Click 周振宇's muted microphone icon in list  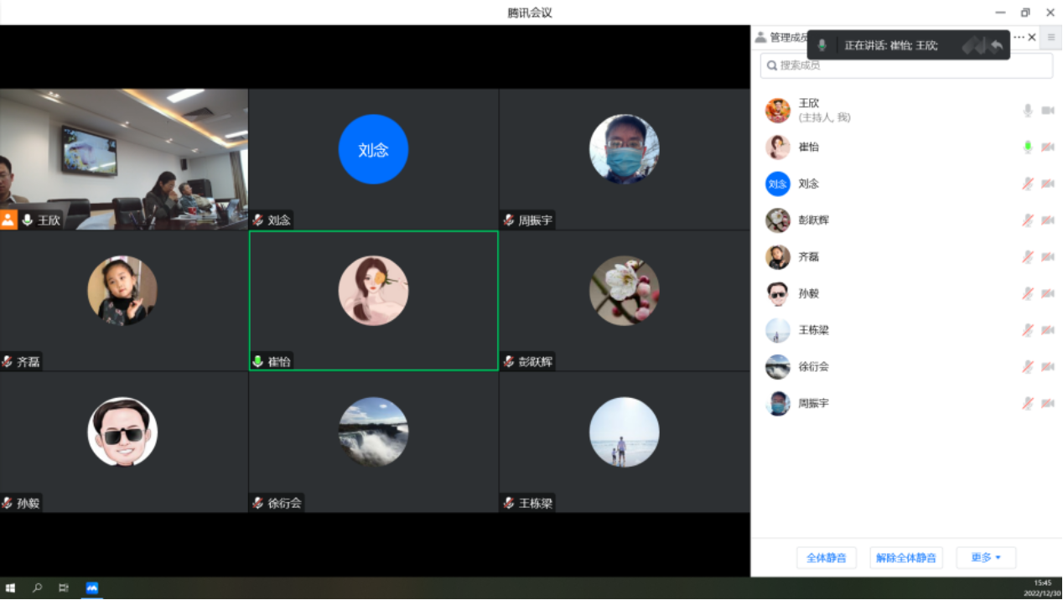click(1028, 404)
